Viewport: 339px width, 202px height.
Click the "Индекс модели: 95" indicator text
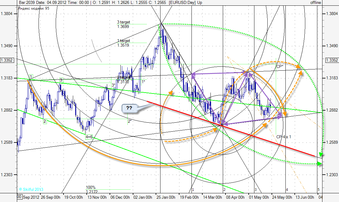pos(34,8)
